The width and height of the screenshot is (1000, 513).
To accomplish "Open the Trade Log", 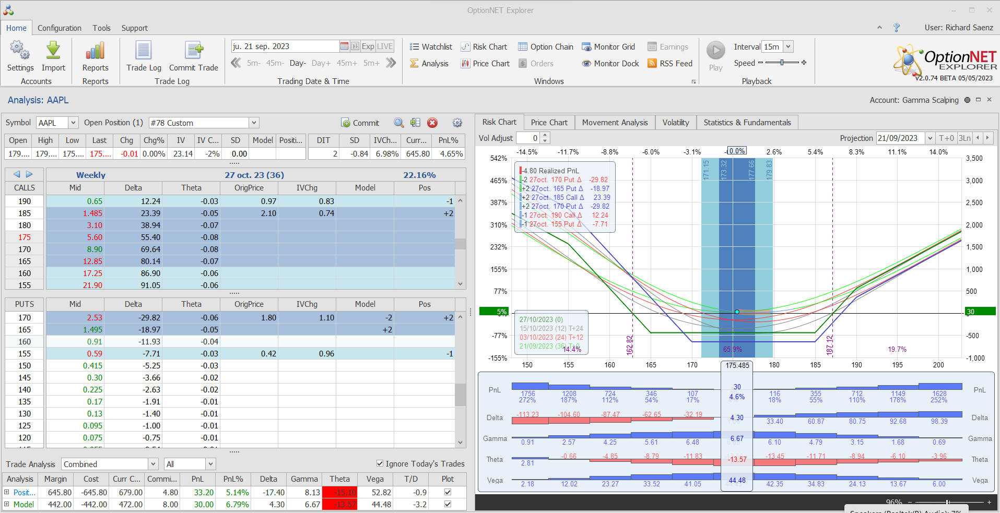I will (144, 56).
